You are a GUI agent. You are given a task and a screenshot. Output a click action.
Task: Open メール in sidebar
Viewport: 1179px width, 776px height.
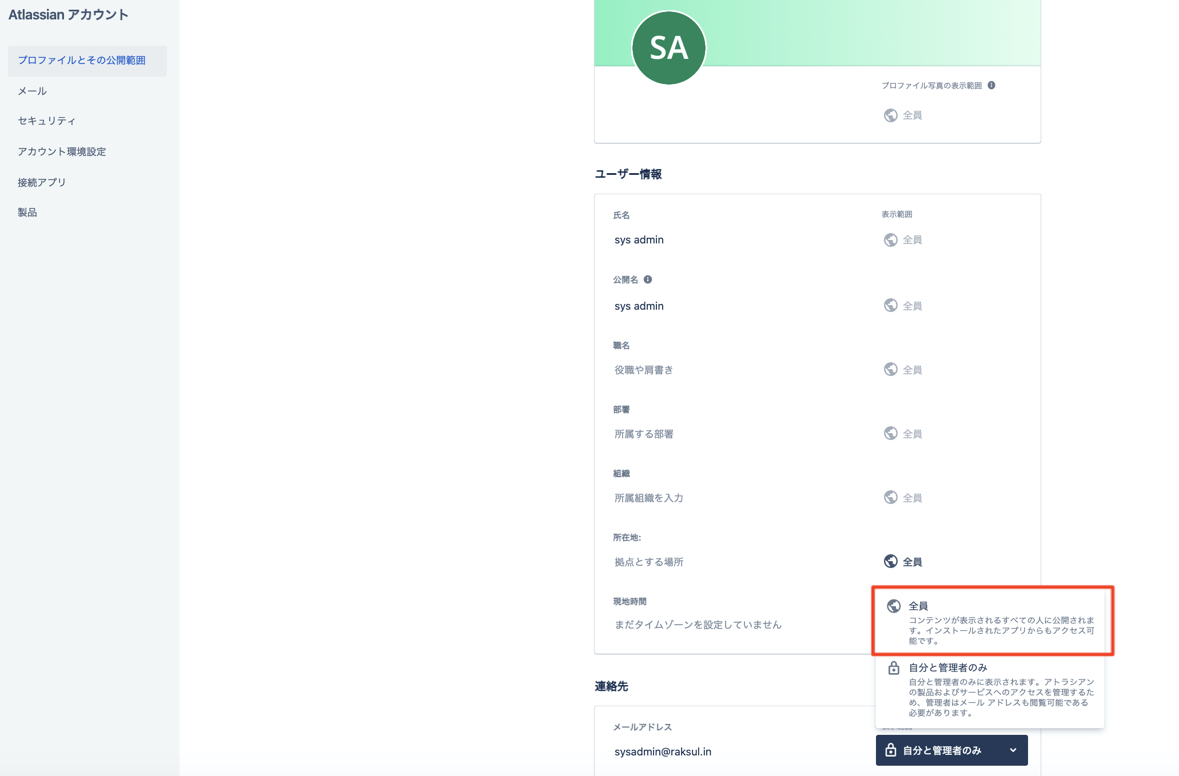(x=33, y=91)
